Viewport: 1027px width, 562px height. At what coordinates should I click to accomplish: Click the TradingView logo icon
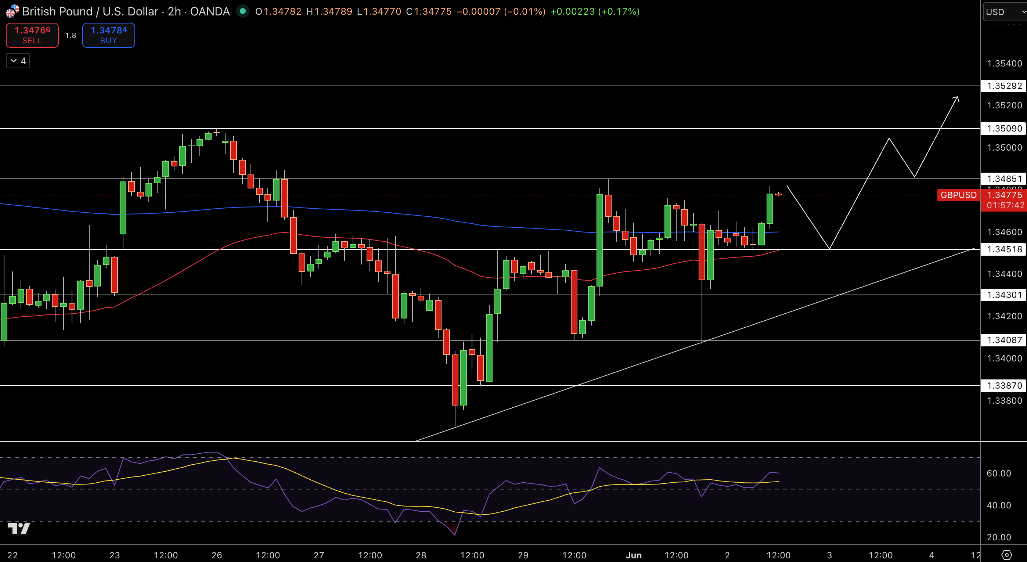(19, 529)
